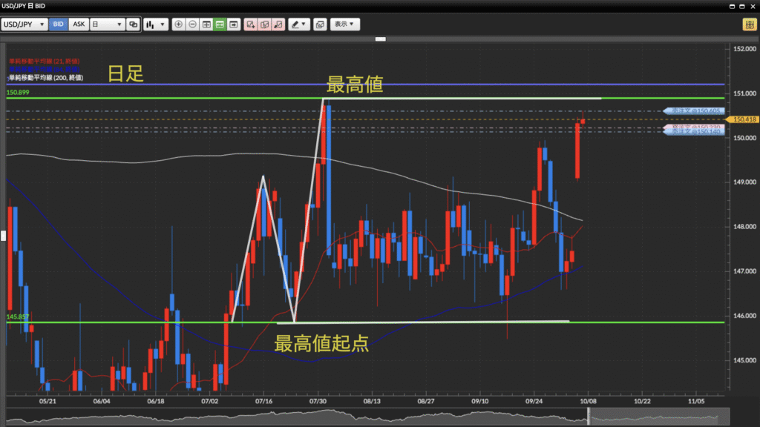Click the third pink order tool icon
The image size is (760, 427).
tap(278, 24)
